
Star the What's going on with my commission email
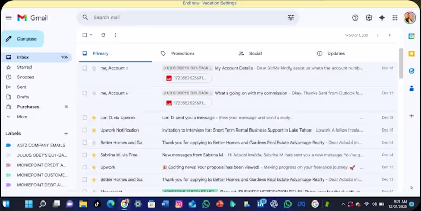point(94,93)
